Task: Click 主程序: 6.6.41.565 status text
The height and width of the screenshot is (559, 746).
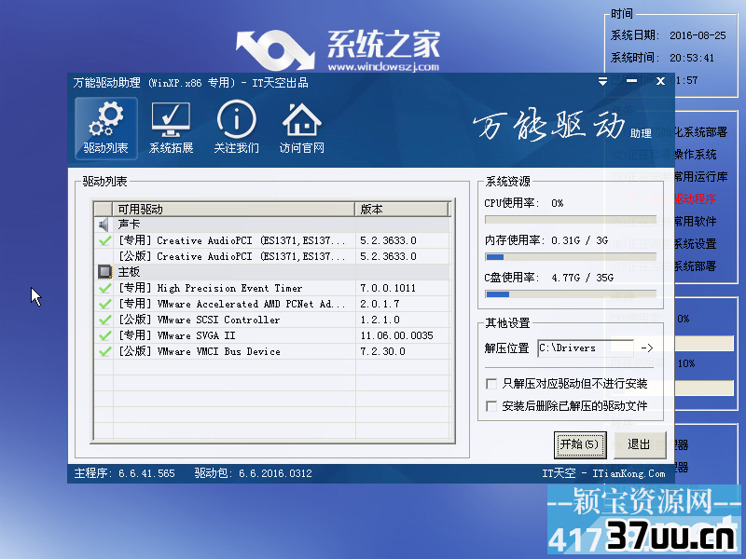Action: (125, 473)
